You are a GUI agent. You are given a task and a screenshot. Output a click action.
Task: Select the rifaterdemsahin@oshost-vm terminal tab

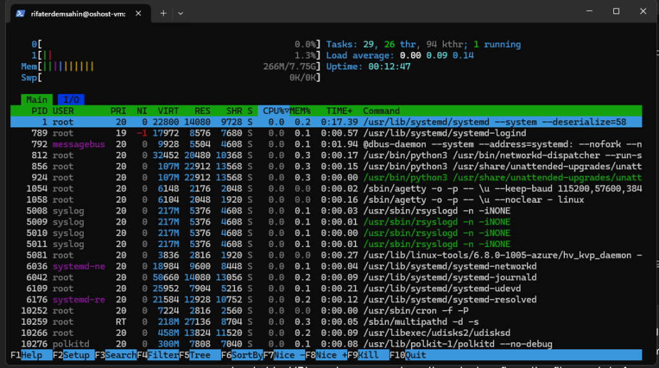(x=81, y=14)
